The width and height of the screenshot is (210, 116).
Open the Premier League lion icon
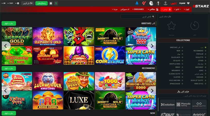pyautogui.click(x=151, y=3)
